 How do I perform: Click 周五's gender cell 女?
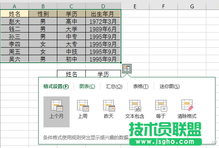pyautogui.click(x=43, y=52)
